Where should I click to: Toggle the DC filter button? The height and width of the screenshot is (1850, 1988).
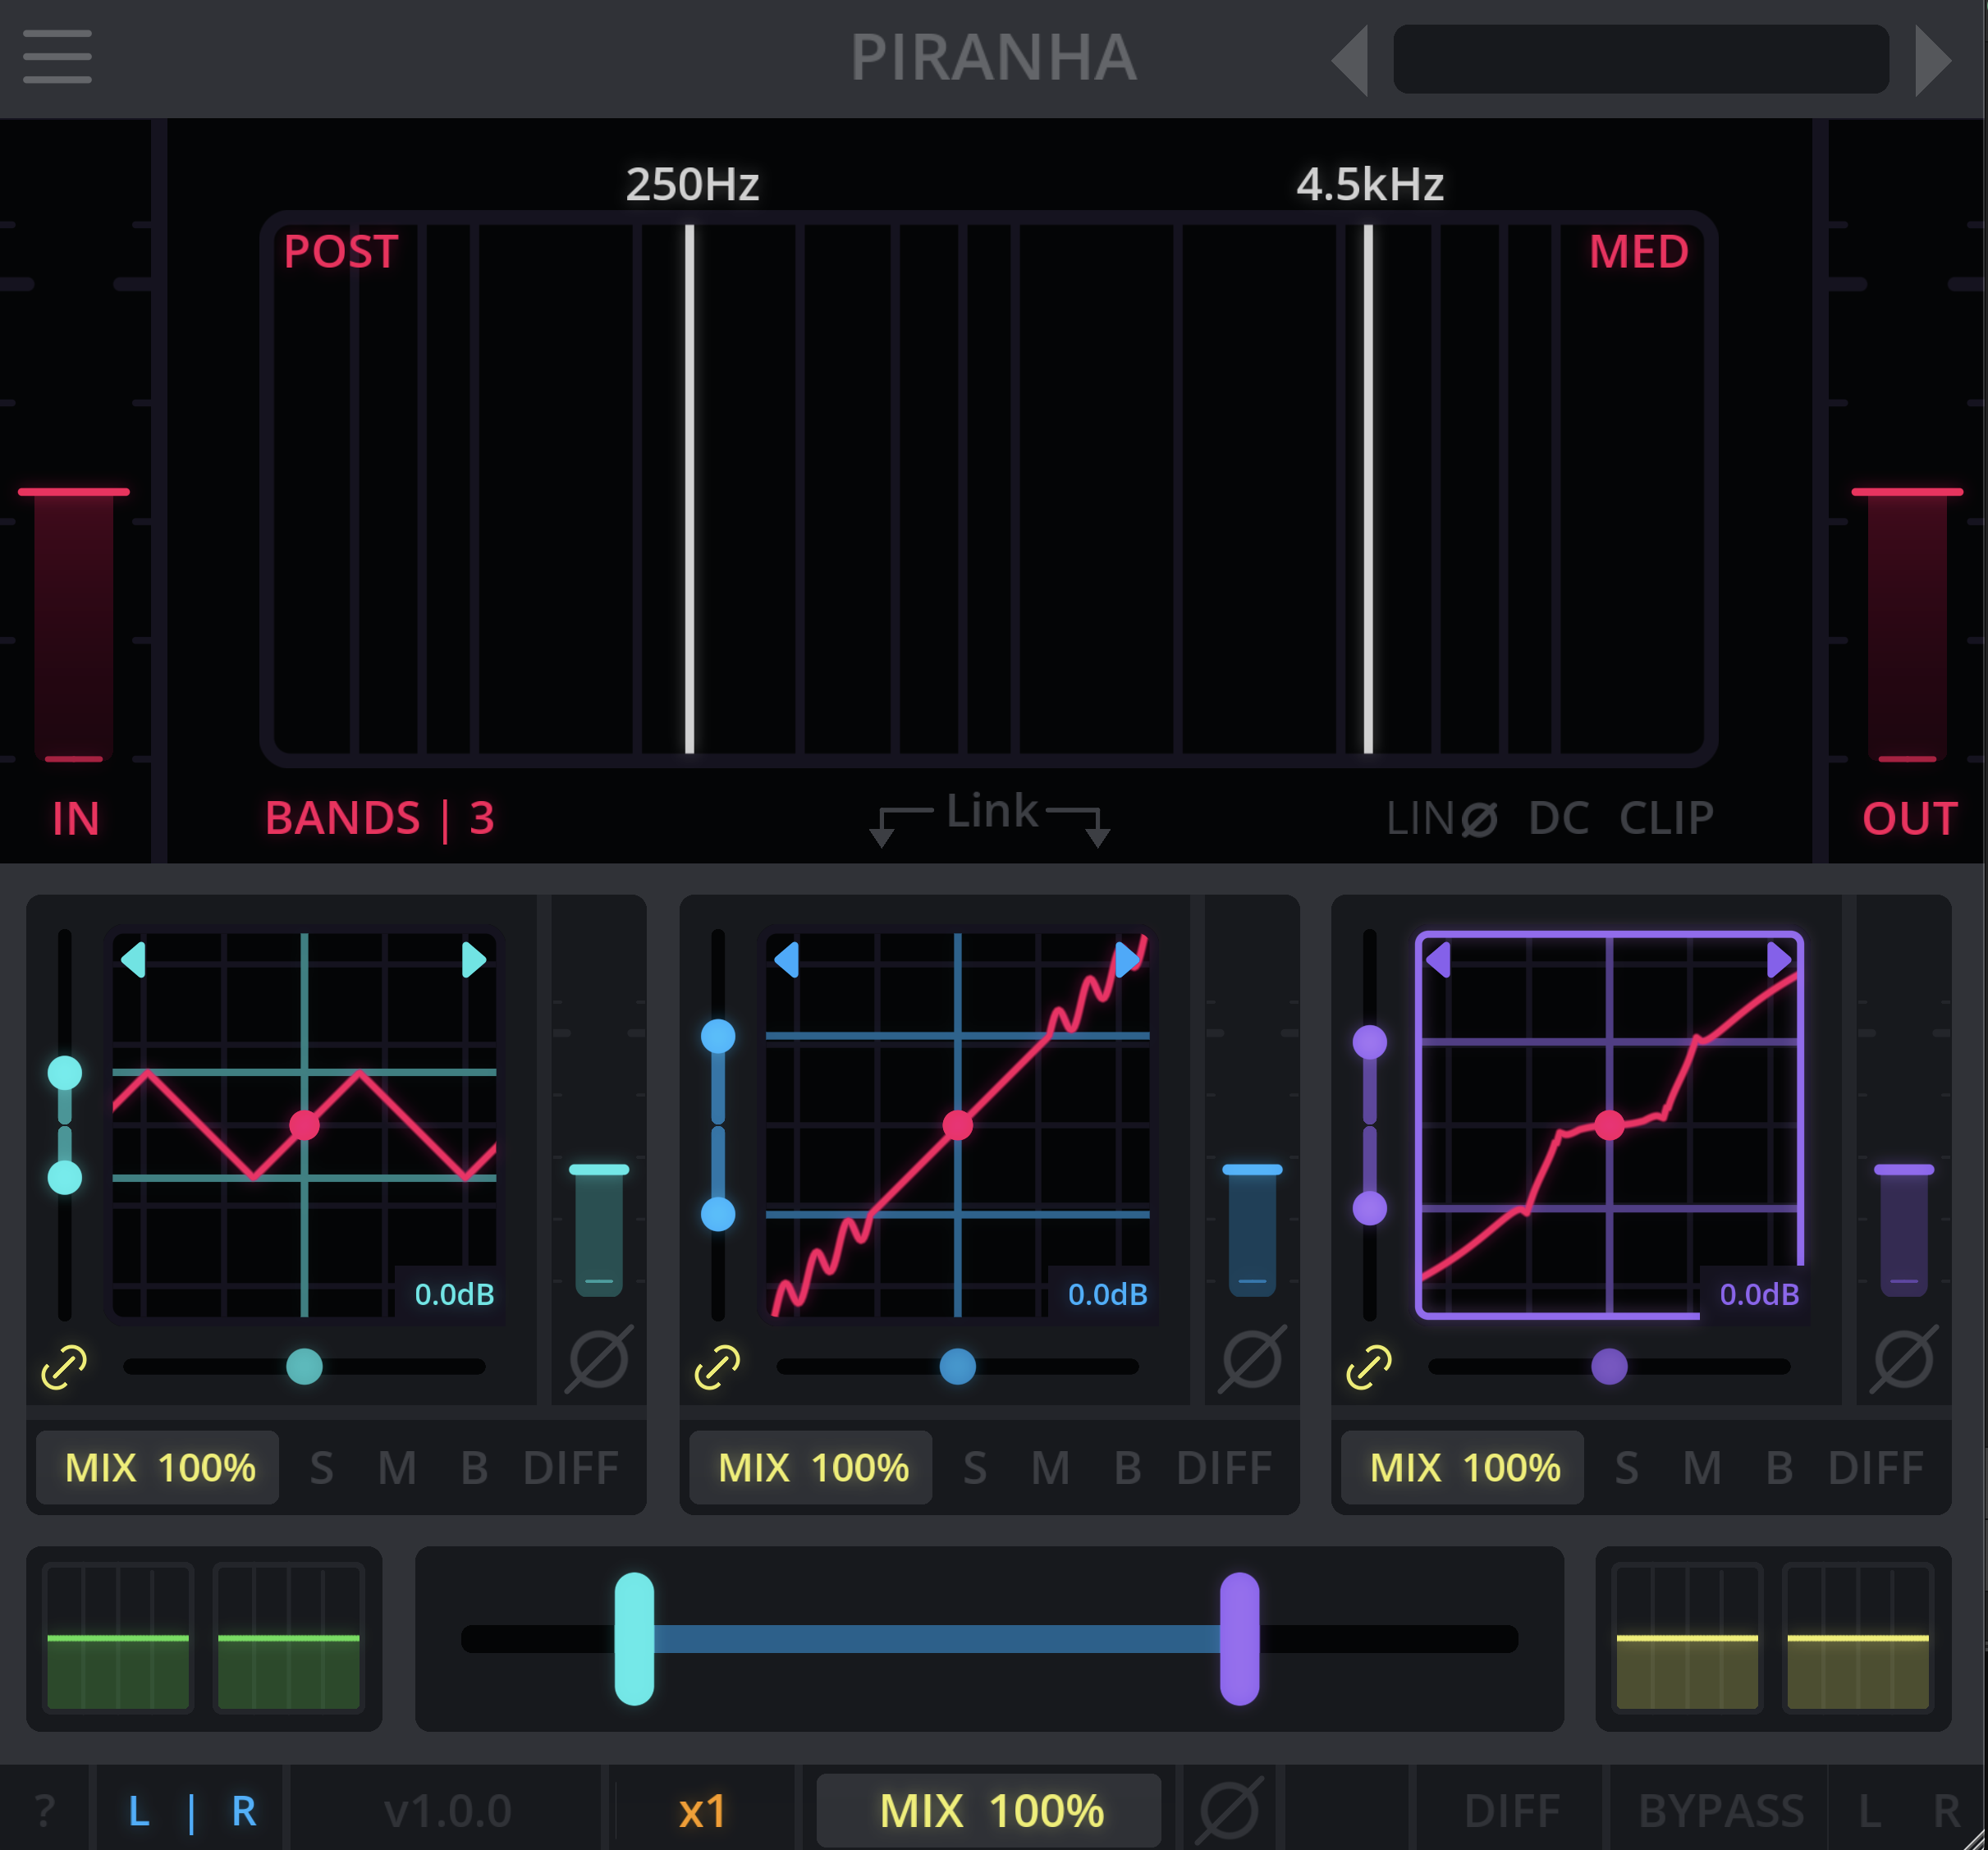point(1558,818)
